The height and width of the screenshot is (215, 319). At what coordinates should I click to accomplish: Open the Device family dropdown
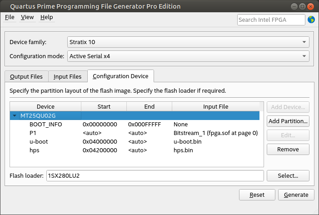pyautogui.click(x=188, y=42)
